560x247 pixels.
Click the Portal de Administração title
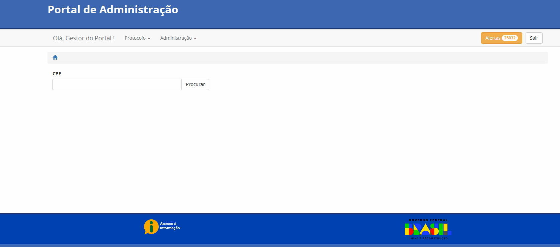coord(113,10)
